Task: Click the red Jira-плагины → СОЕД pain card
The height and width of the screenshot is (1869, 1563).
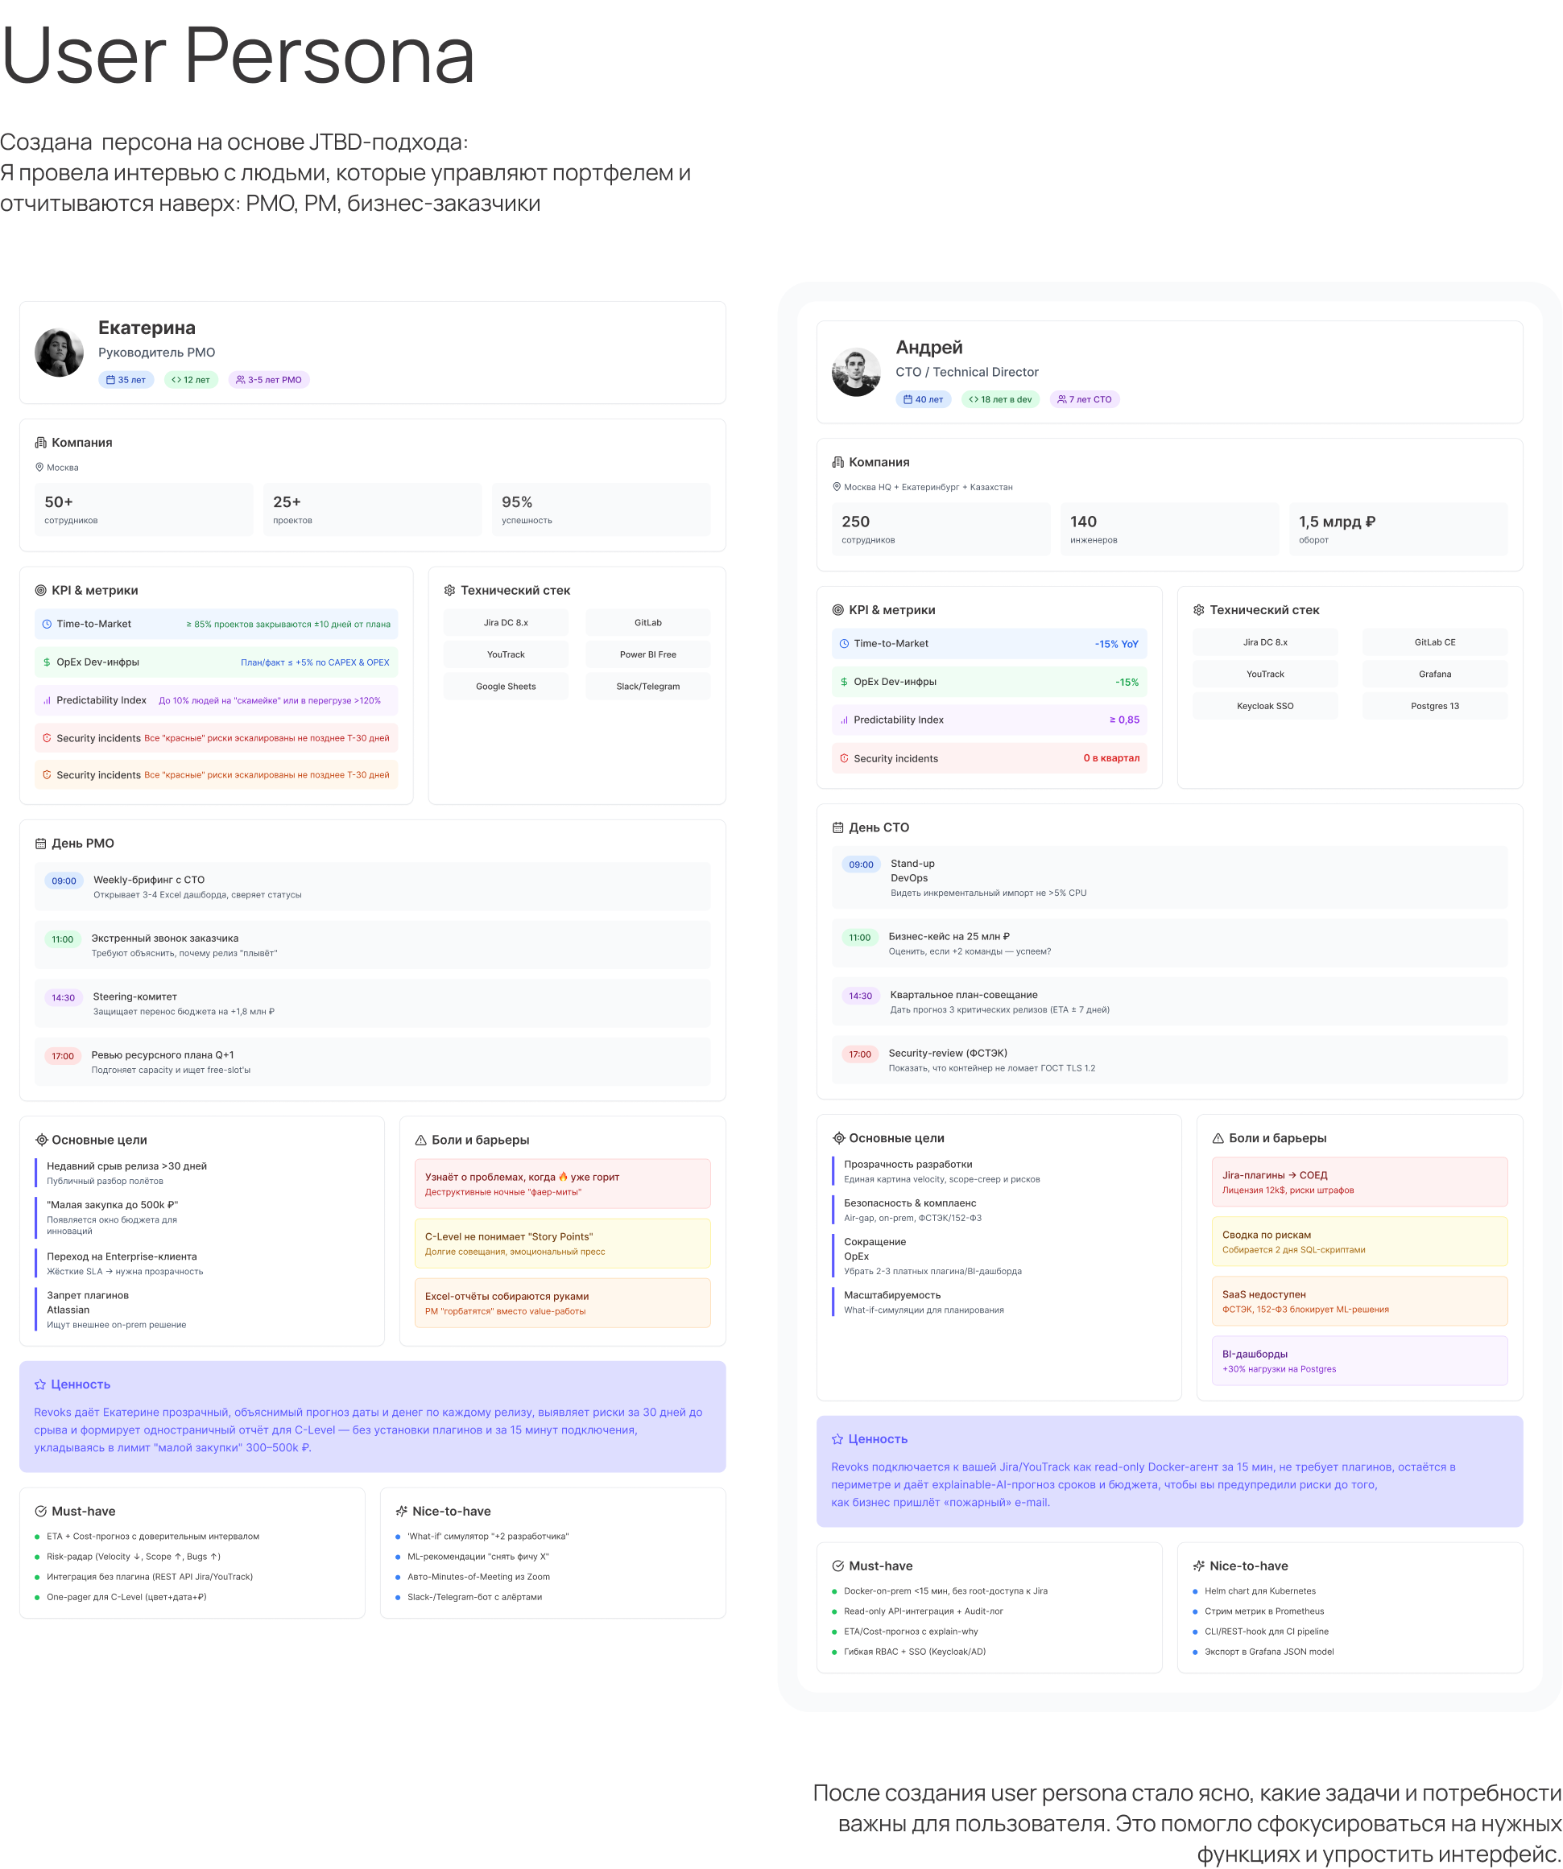Action: pos(1359,1182)
